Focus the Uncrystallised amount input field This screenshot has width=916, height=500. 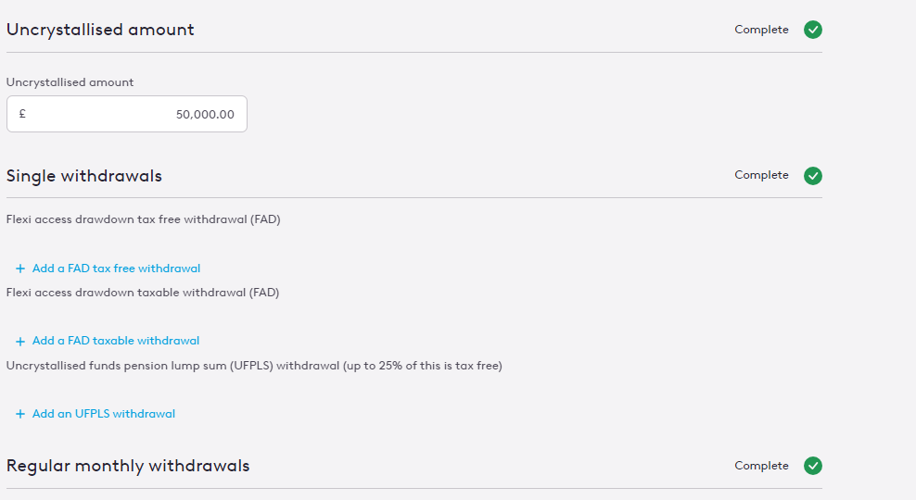127,114
